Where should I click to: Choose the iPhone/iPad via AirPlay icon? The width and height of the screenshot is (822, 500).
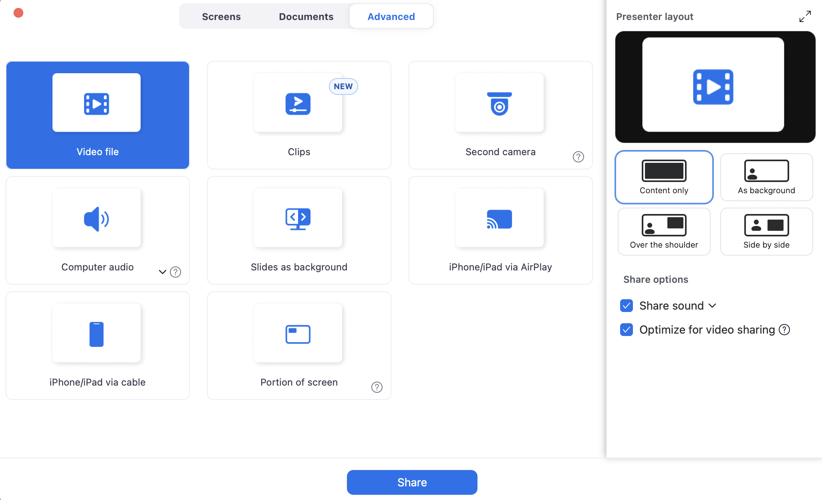499,218
